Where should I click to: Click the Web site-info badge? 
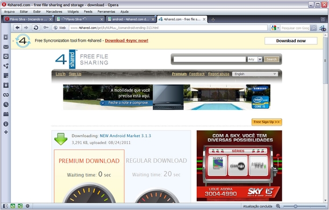point(60,28)
